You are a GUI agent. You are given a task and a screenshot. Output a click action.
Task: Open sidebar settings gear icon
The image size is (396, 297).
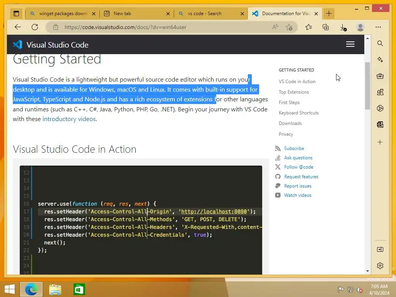(380, 266)
